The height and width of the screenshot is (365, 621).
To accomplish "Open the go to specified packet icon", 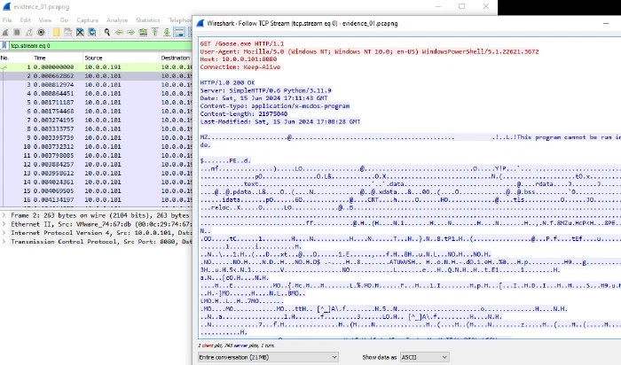I will click(143, 33).
